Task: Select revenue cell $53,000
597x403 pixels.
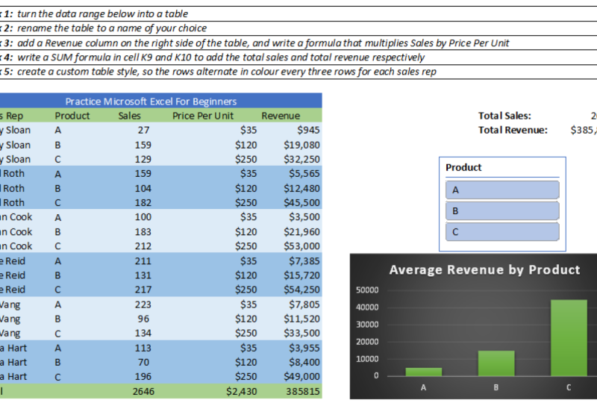Action: point(301,246)
